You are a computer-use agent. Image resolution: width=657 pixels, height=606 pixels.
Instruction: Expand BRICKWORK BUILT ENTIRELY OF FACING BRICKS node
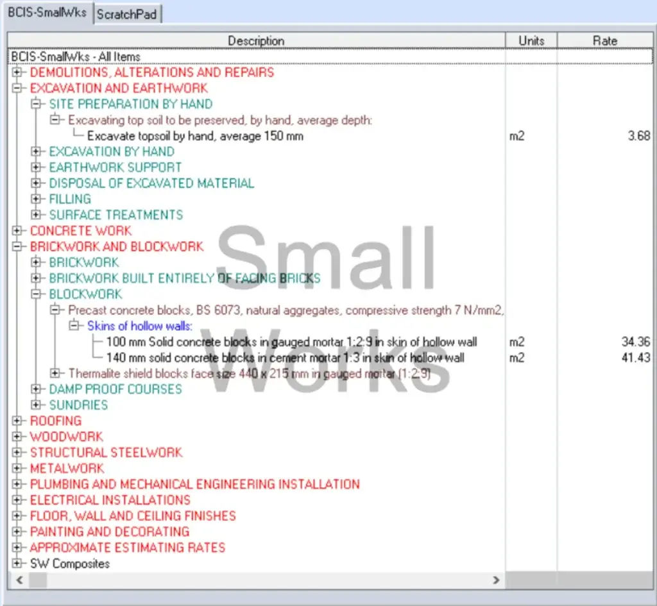point(36,278)
